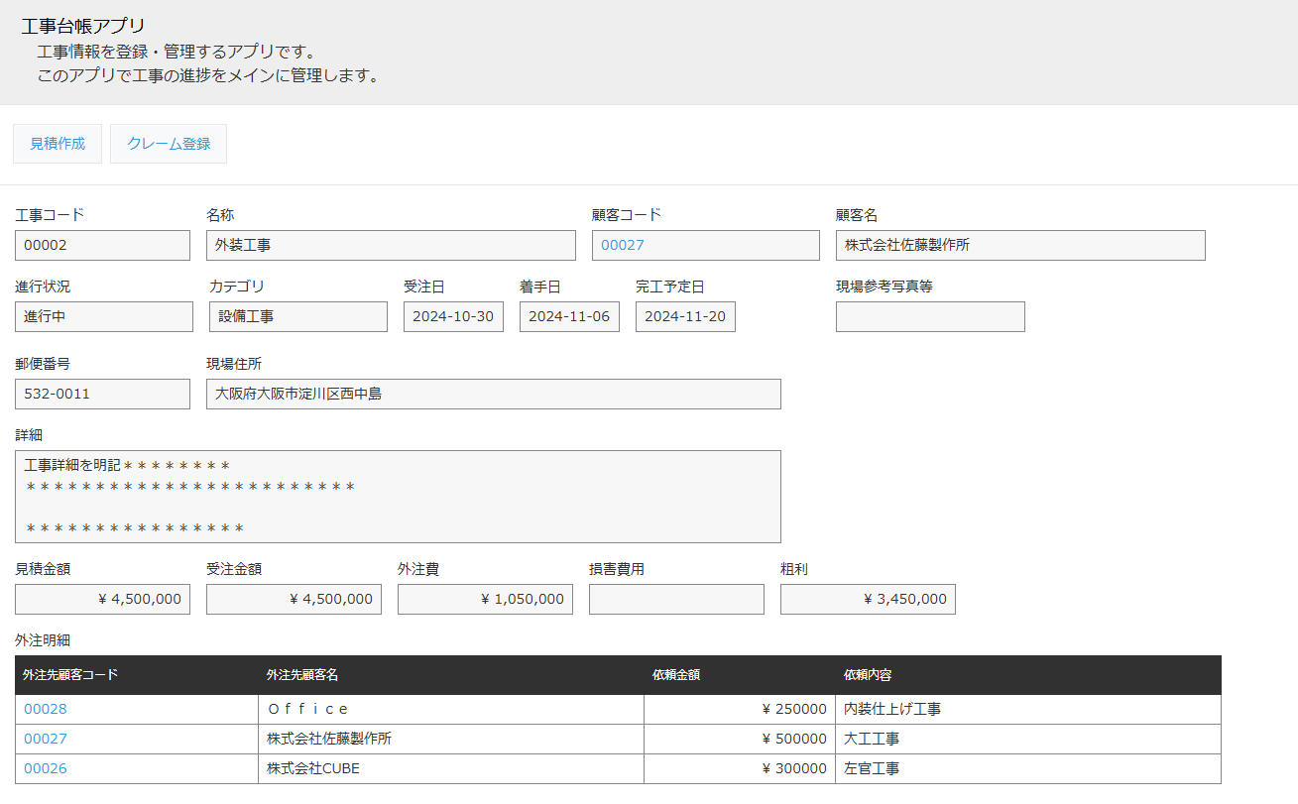1298x804 pixels.
Task: Click the 工事コード field showing 00002
Action: (x=102, y=245)
